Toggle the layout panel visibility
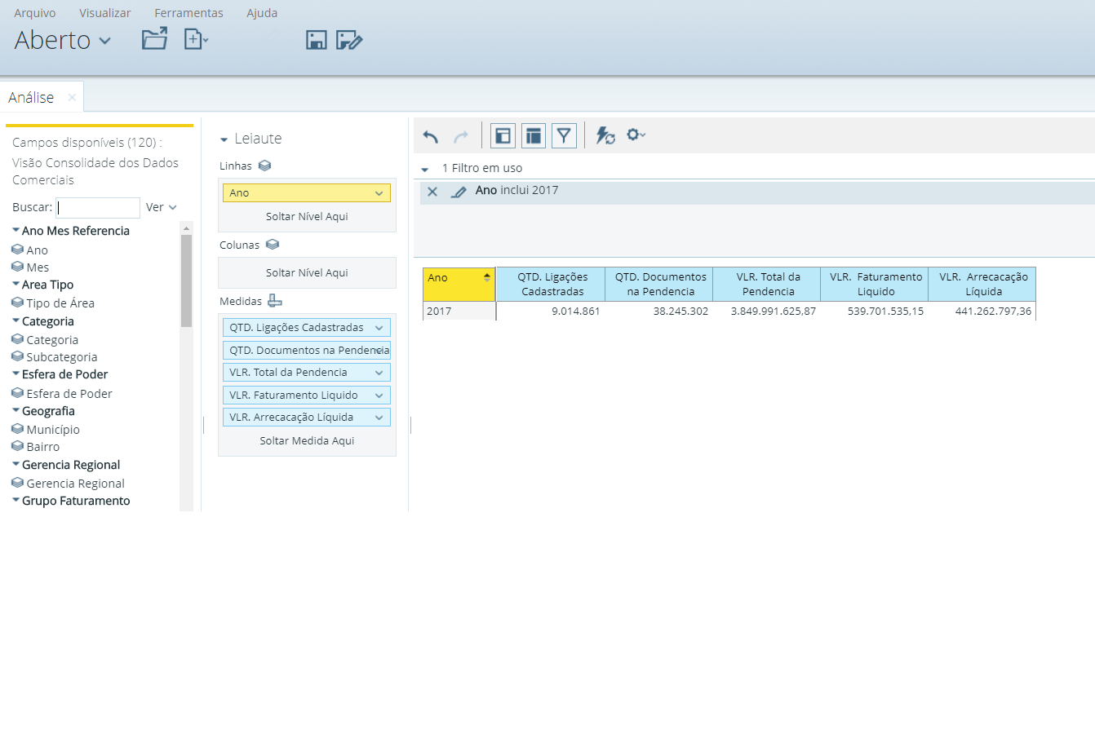The width and height of the screenshot is (1095, 738). [x=533, y=136]
